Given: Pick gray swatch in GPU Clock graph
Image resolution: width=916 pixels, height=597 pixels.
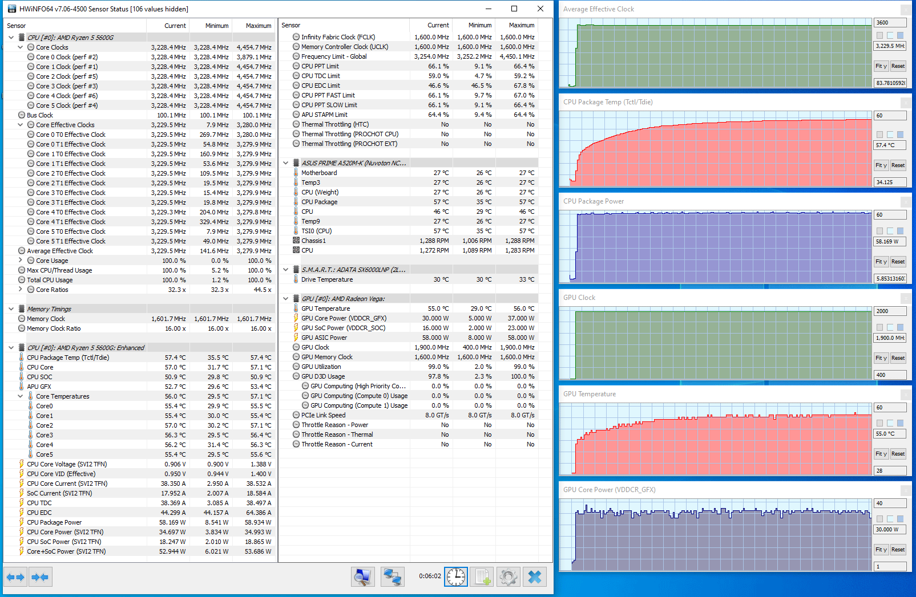Looking at the screenshot, I should pos(879,327).
